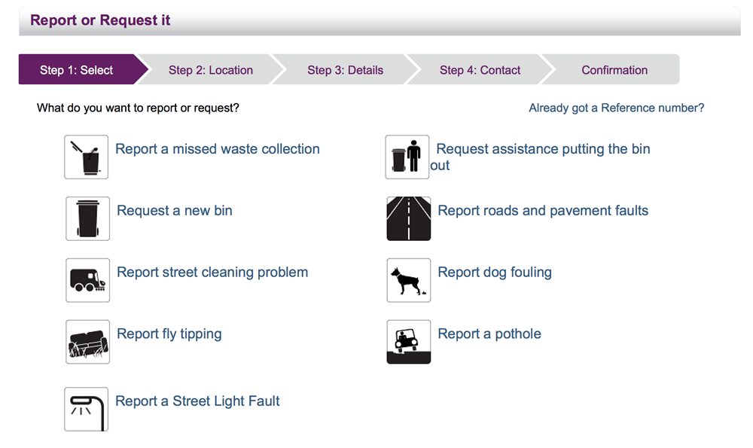Click 'Report roads and pavement faults' link
This screenshot has width=753, height=448.
pyautogui.click(x=543, y=210)
